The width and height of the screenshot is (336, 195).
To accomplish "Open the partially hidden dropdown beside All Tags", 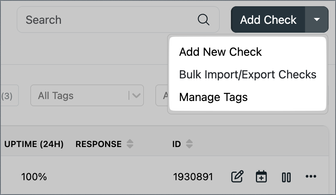I will coord(162,96).
